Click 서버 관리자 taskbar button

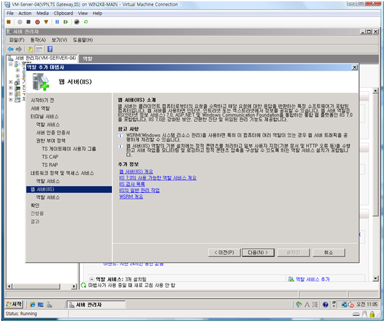[x=96, y=305]
